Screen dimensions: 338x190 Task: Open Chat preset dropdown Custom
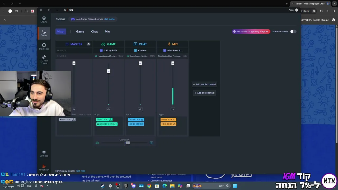point(140,50)
